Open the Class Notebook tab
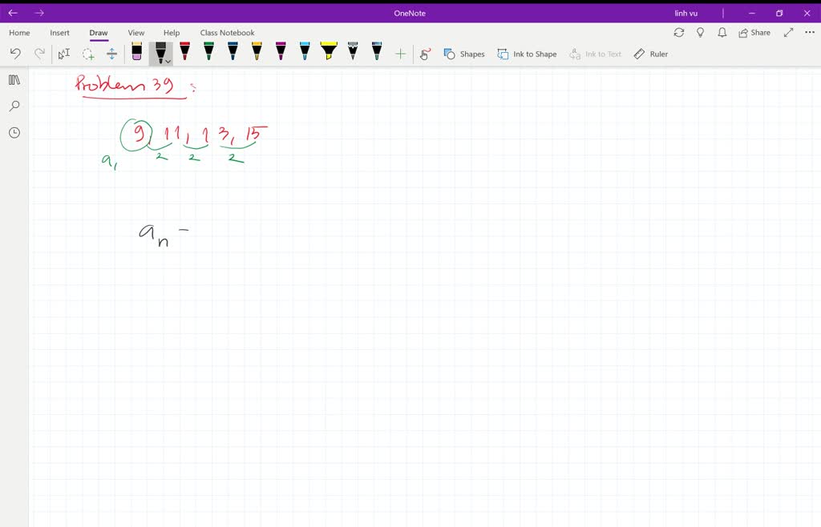Image resolution: width=821 pixels, height=527 pixels. (227, 33)
